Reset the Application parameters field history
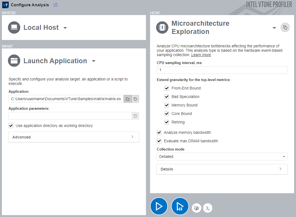296x217 pixels. (x=135, y=116)
